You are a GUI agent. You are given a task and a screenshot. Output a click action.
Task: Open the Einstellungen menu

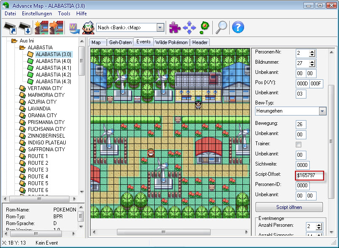pyautogui.click(x=37, y=14)
